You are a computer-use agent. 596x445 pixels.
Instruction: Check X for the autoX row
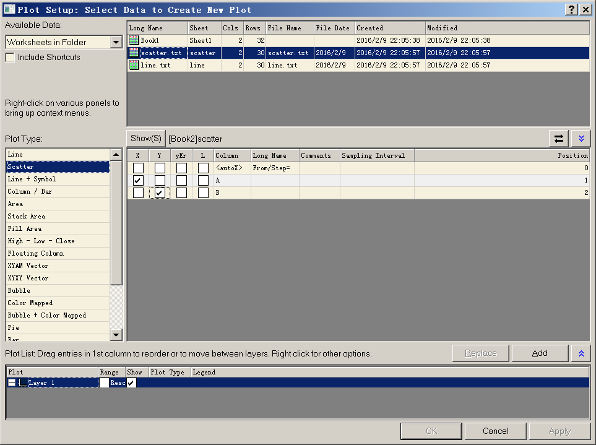coord(138,168)
